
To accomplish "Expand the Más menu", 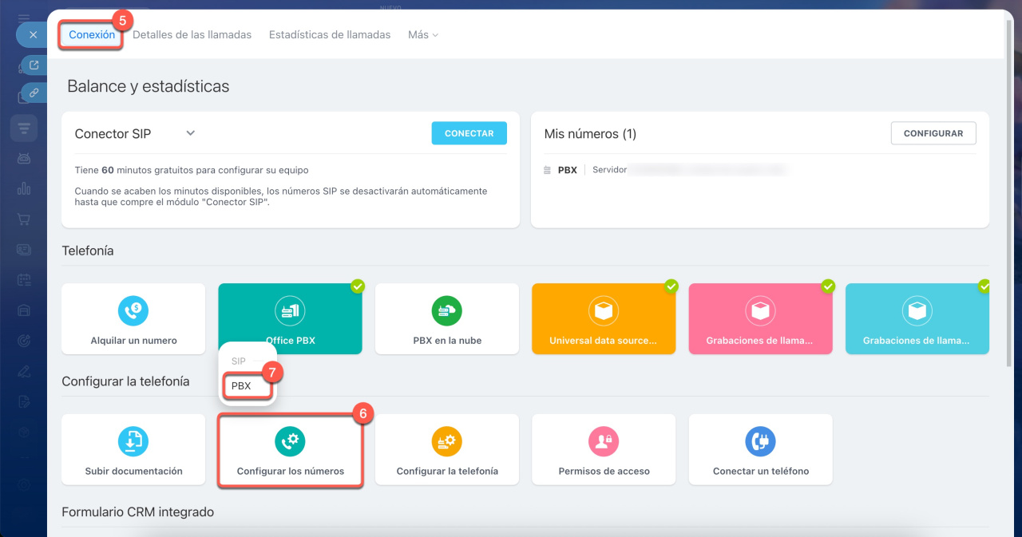I will click(422, 35).
